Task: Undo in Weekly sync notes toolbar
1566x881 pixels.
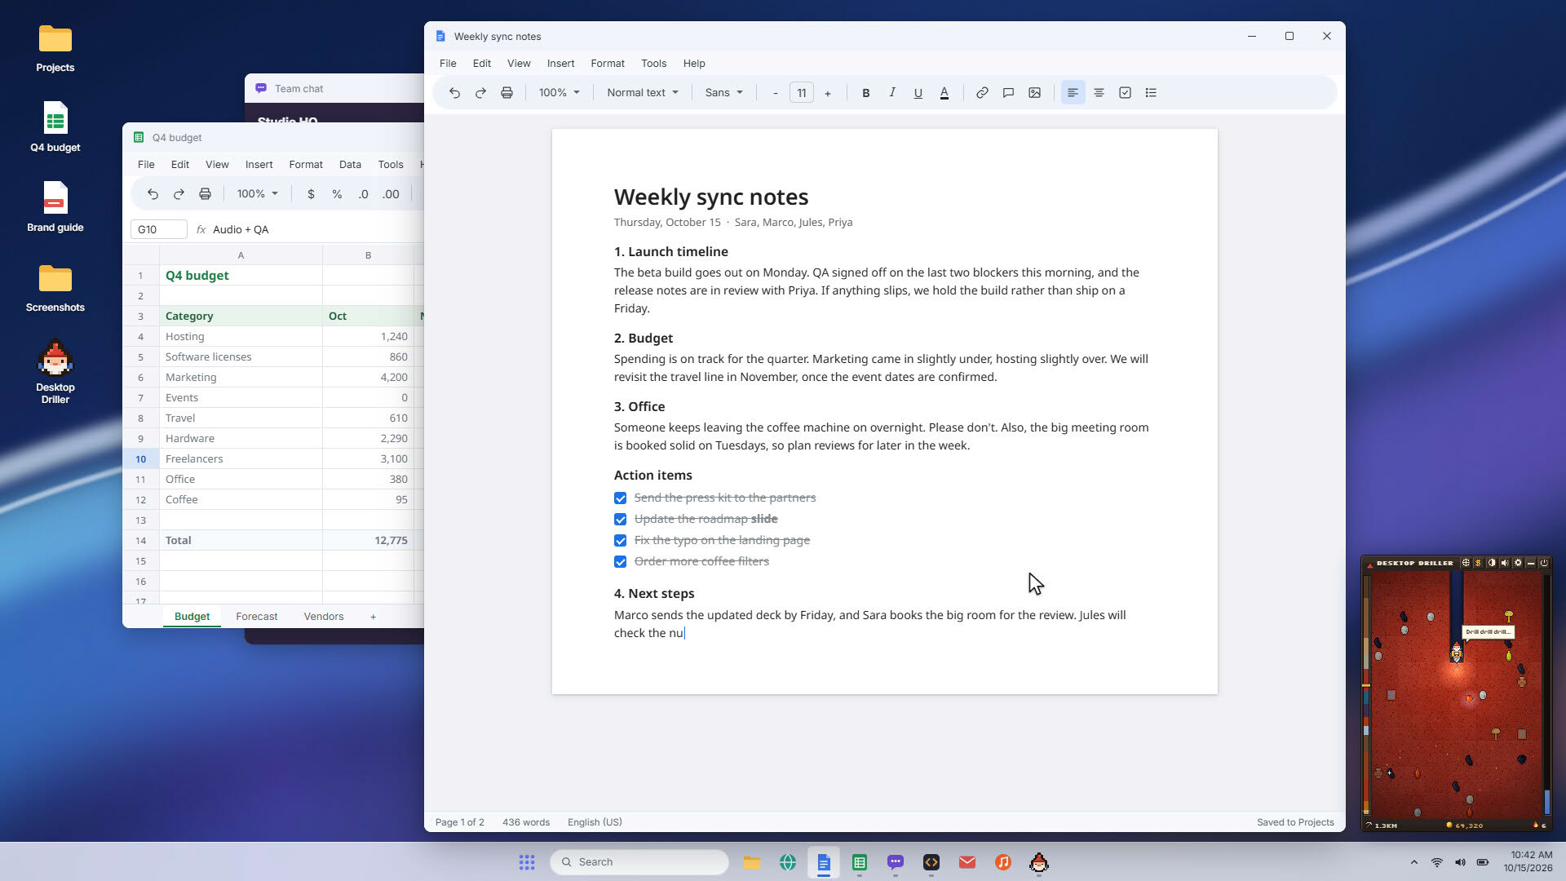Action: [454, 93]
